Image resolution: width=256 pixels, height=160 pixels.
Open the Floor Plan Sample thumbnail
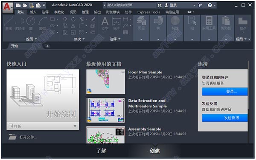pos(106,82)
